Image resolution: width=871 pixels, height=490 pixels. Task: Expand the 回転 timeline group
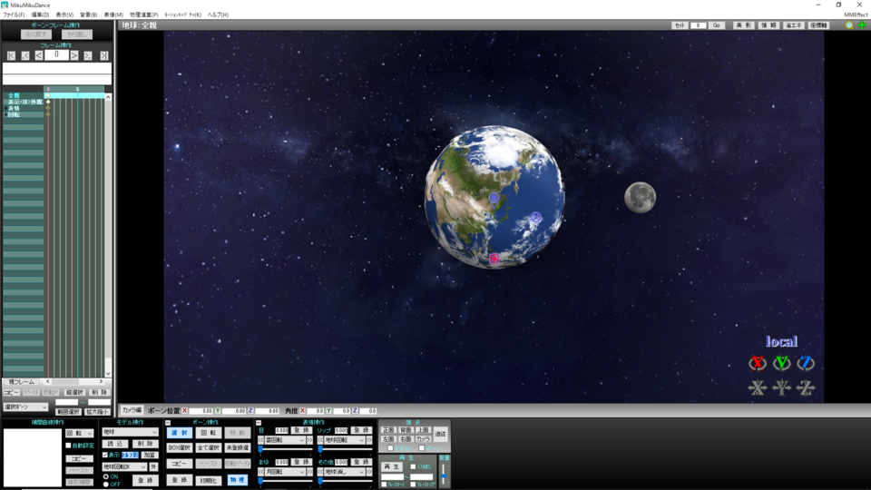pyautogui.click(x=6, y=114)
